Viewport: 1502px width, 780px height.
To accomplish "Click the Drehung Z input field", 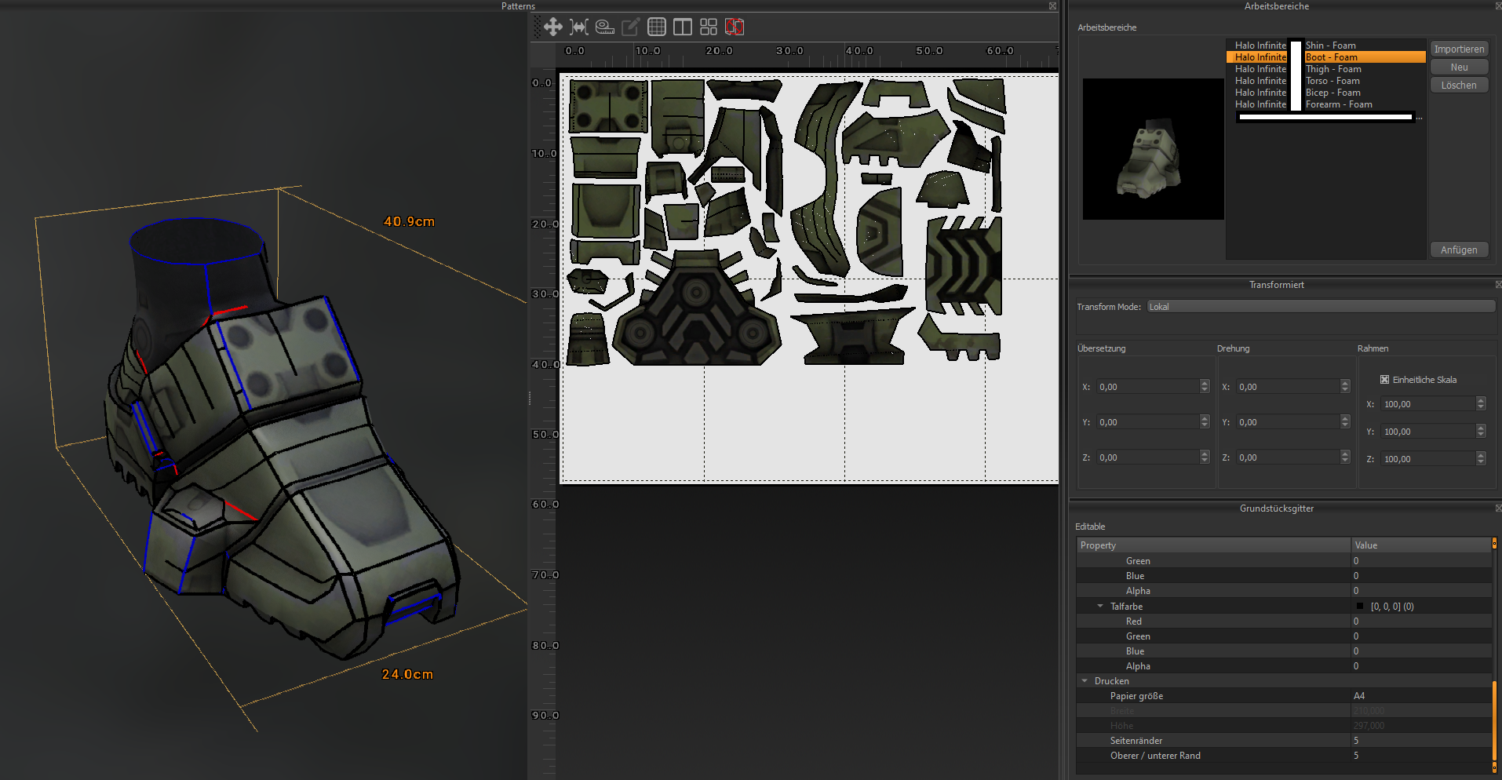I will 1288,457.
